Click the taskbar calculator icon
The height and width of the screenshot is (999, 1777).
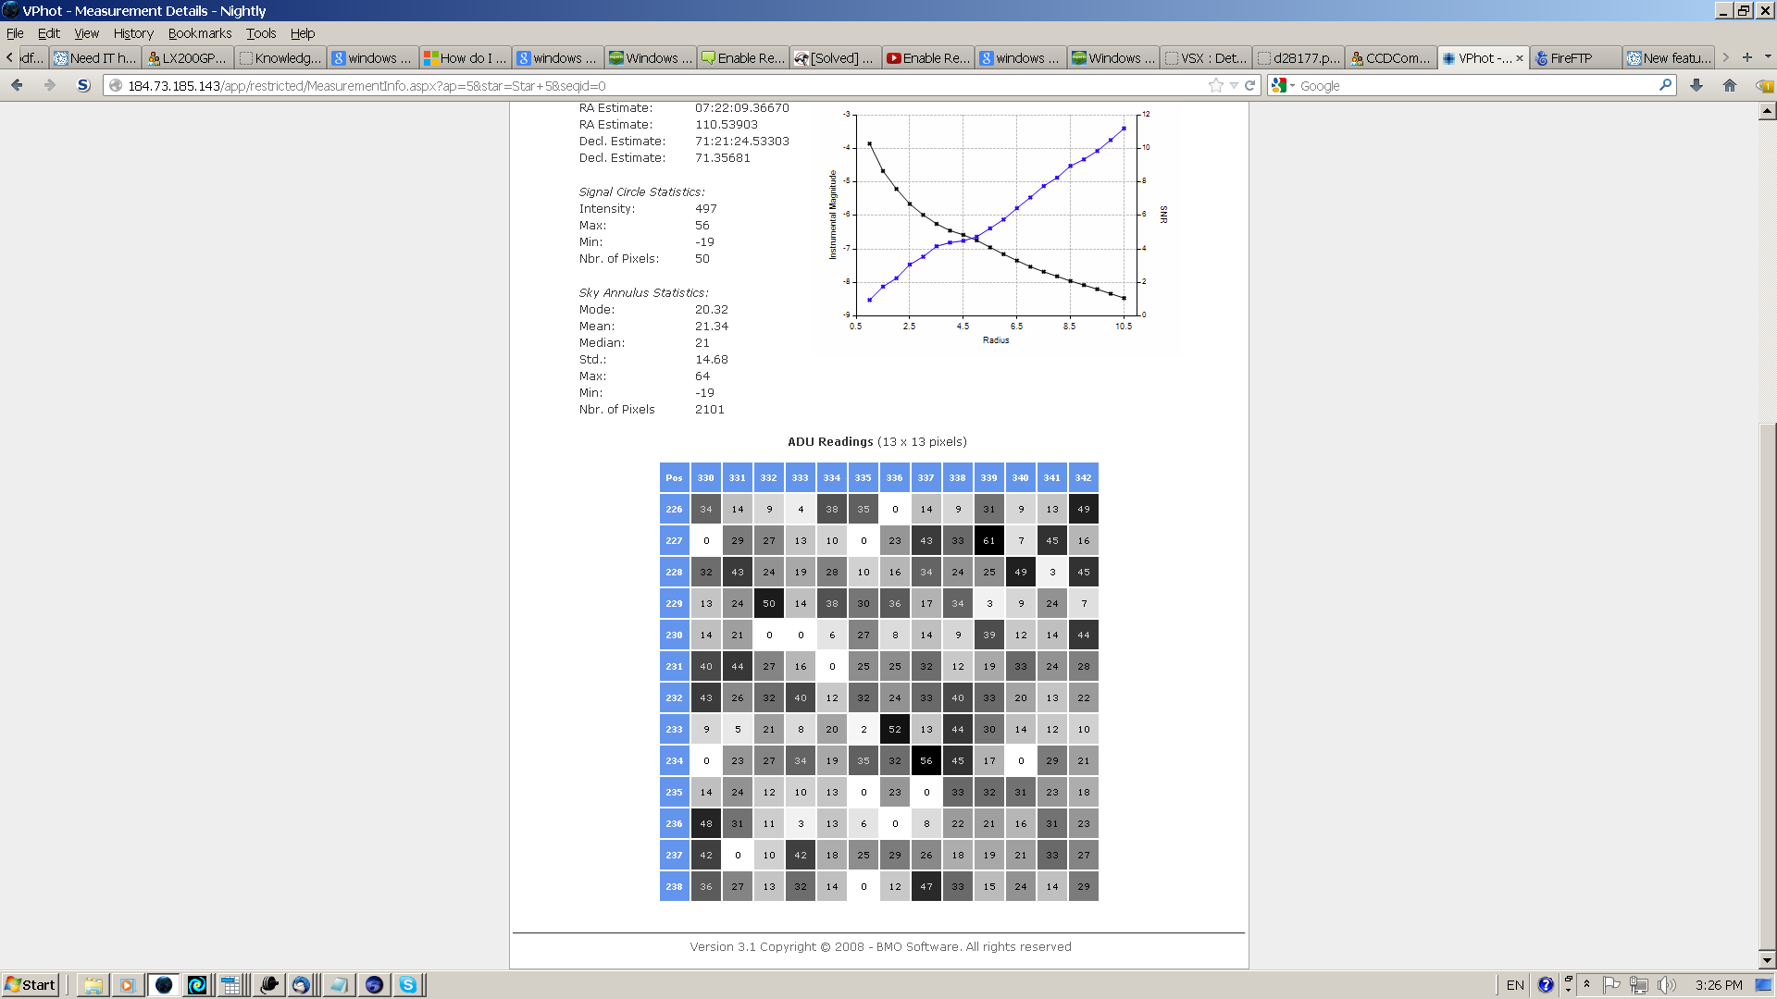[231, 985]
